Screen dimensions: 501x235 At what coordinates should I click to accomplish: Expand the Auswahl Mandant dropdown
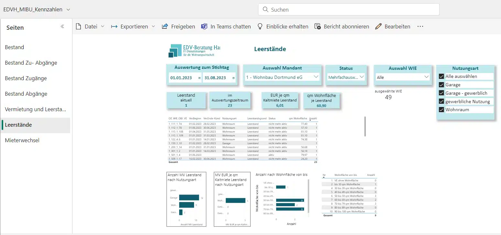(x=316, y=77)
